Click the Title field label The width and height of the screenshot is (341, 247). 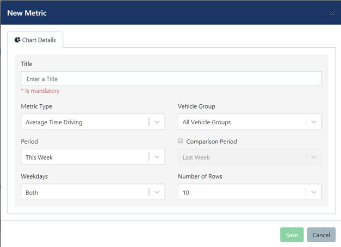[27, 64]
